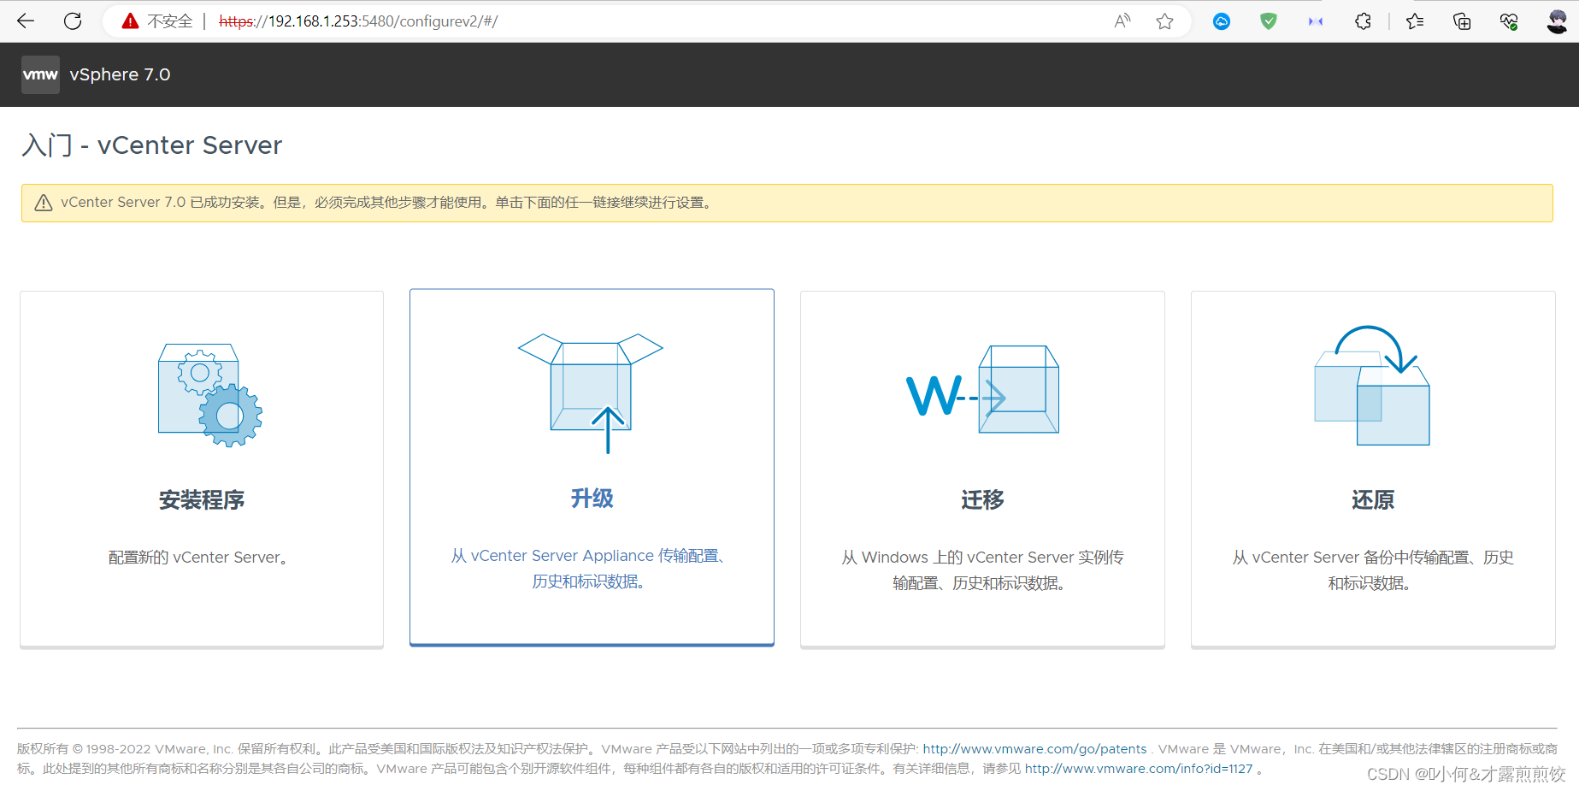Select the 升级 card title
The image size is (1579, 791).
point(592,499)
